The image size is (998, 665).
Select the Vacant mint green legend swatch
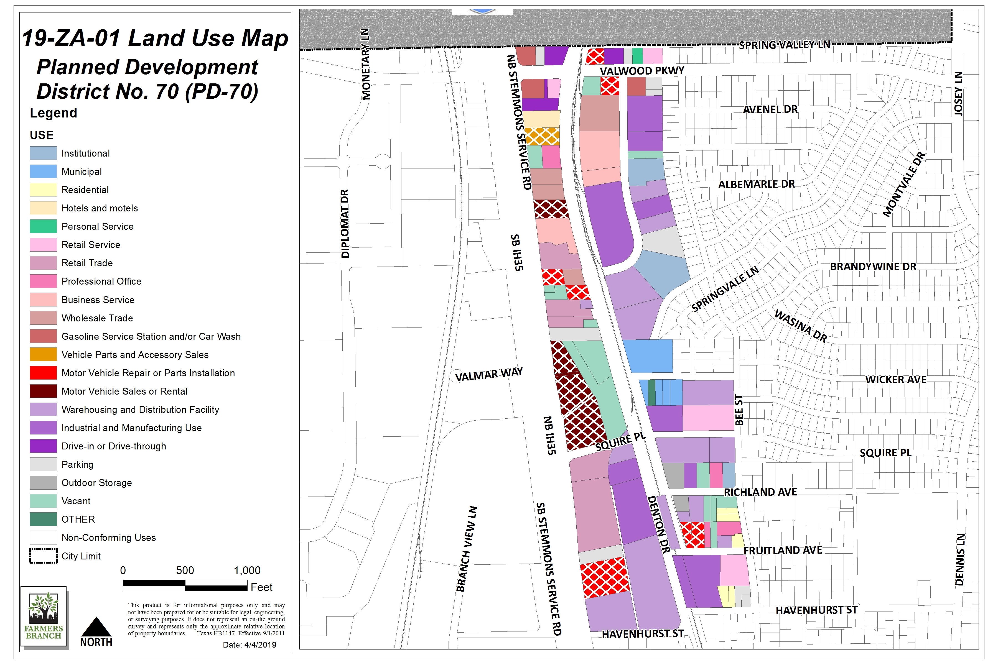coord(43,501)
